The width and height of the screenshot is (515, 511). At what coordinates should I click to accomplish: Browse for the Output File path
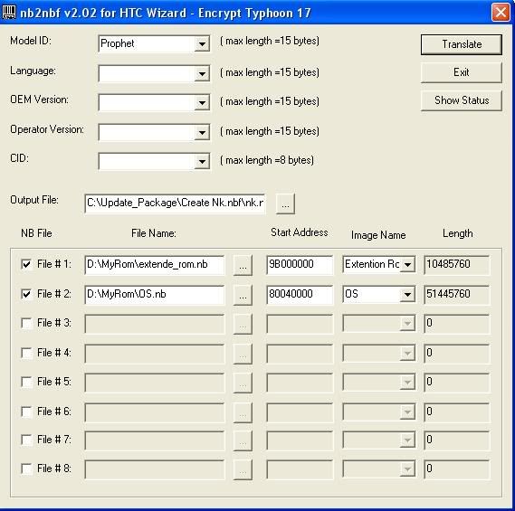pos(285,203)
